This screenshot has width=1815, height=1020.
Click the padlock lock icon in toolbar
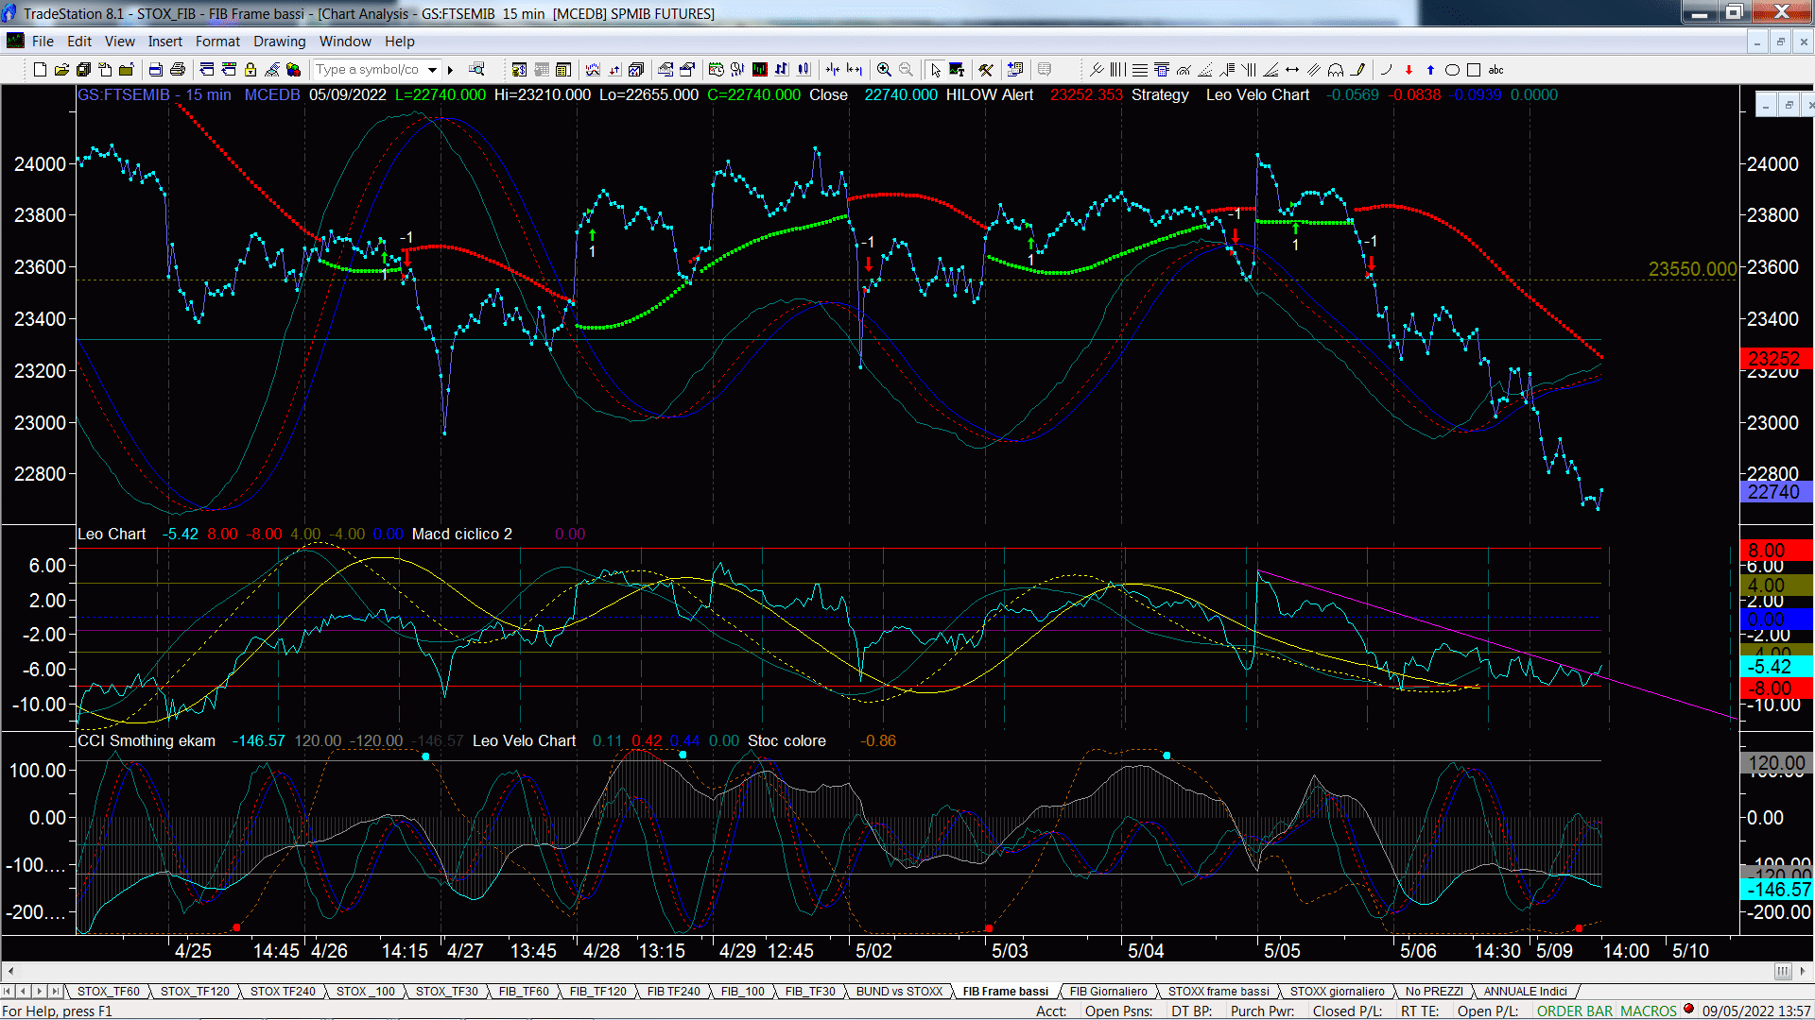[251, 70]
